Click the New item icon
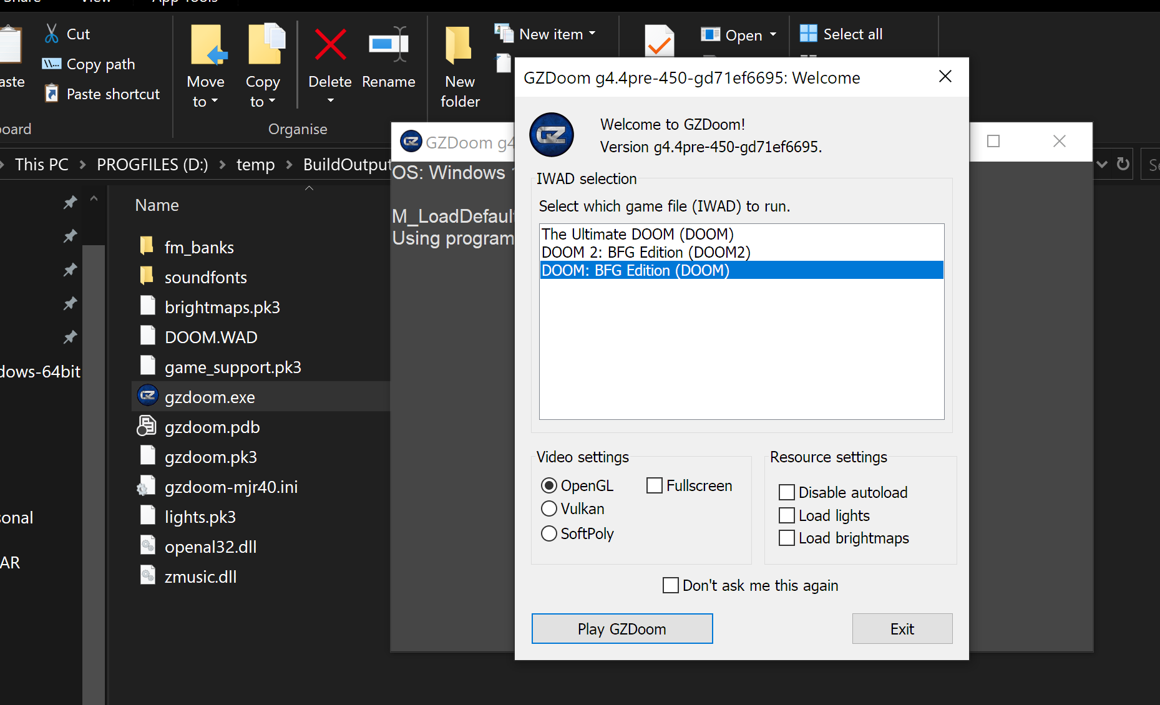This screenshot has width=1160, height=705. (504, 33)
